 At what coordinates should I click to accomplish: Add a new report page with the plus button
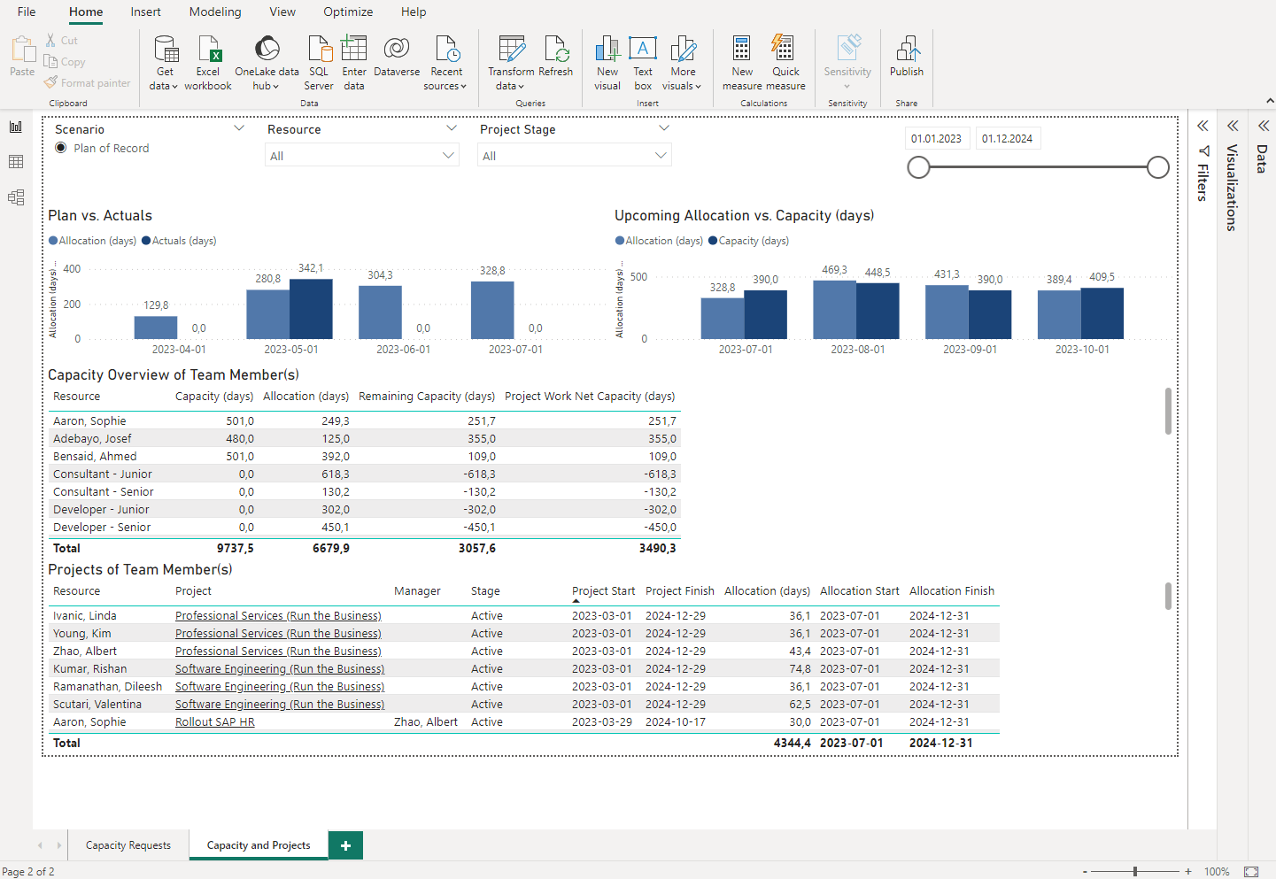344,844
